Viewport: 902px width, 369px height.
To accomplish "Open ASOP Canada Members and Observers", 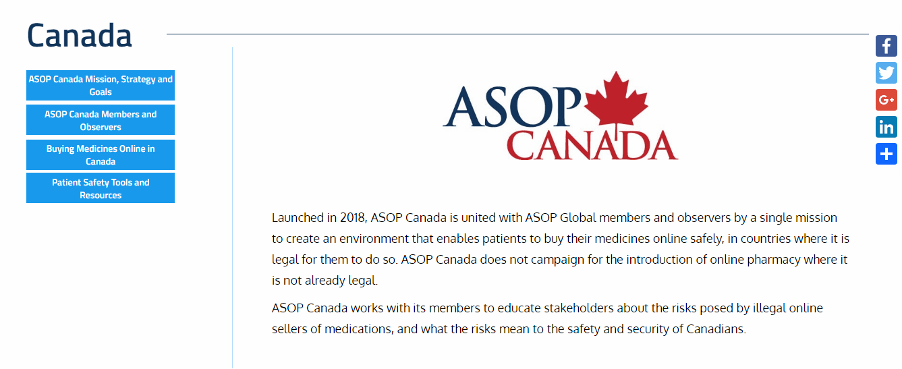I will pos(101,120).
